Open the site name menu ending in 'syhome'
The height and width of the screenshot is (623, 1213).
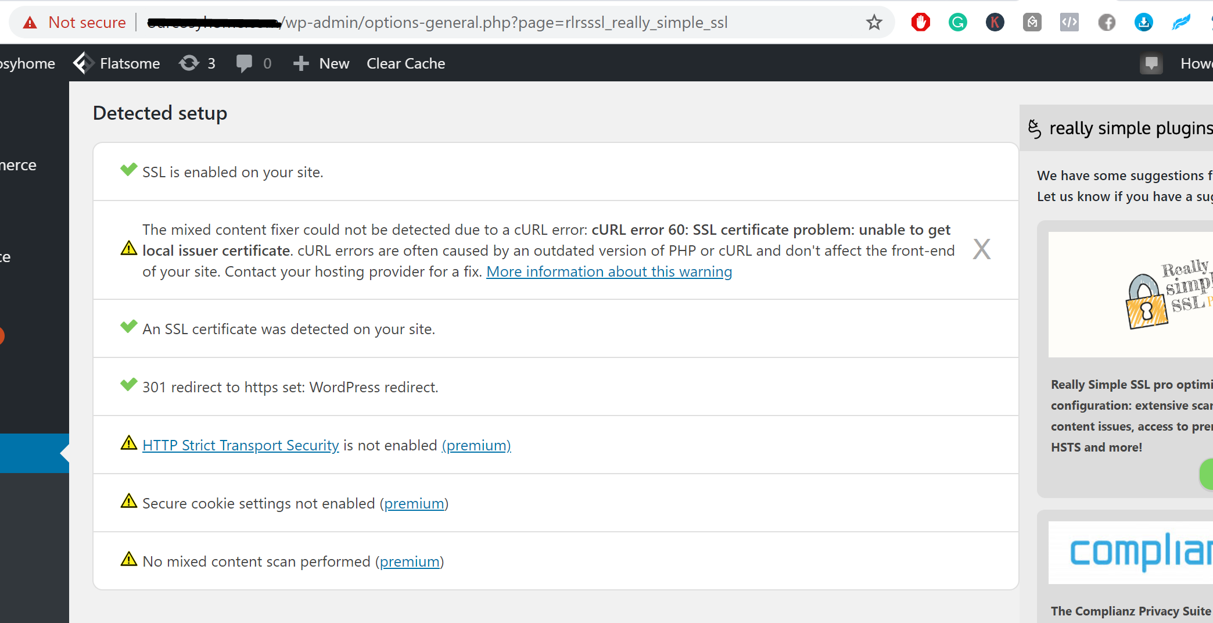(27, 63)
